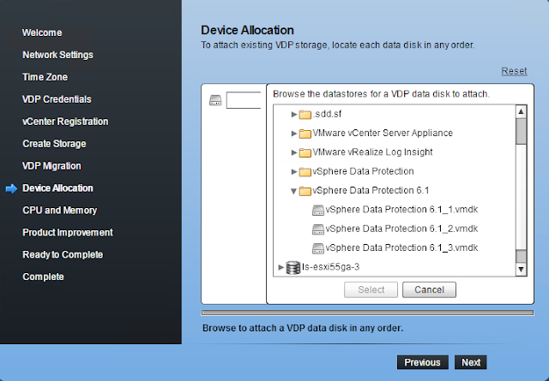
Task: Go to the VDP Migration step
Action: pos(51,166)
